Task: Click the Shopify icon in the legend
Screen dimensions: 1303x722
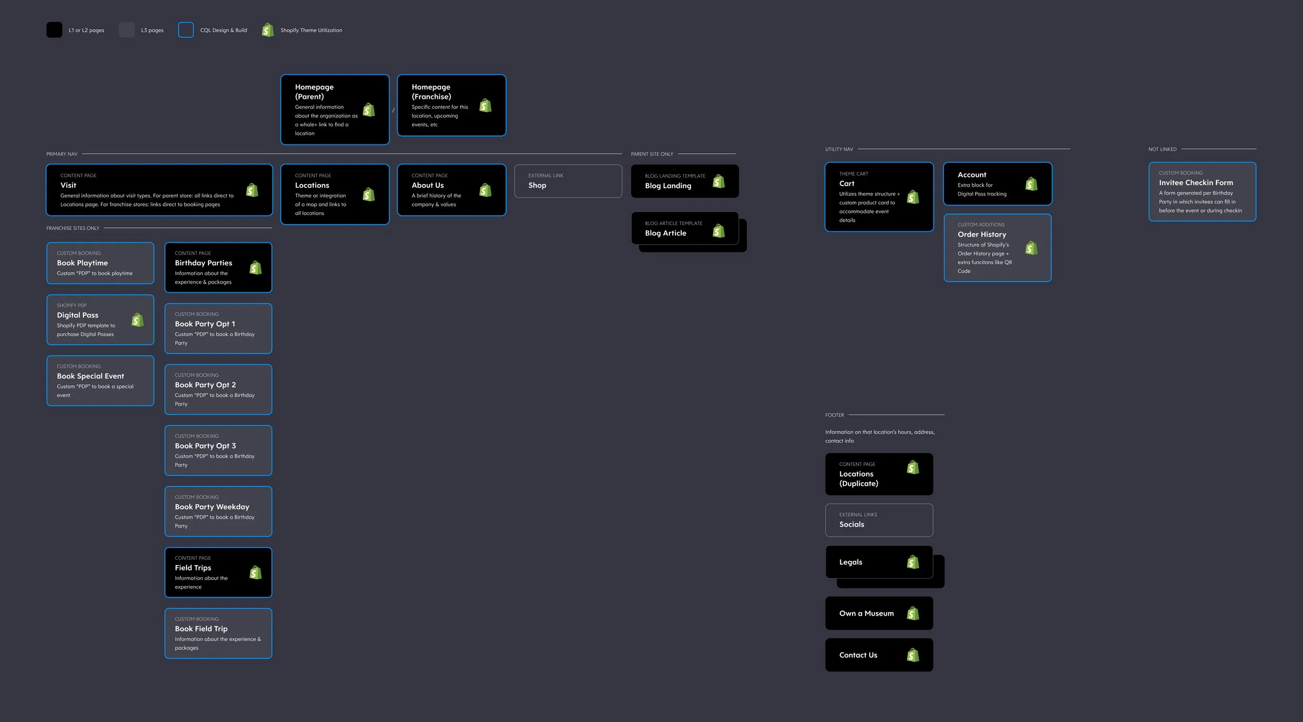Action: (x=267, y=30)
